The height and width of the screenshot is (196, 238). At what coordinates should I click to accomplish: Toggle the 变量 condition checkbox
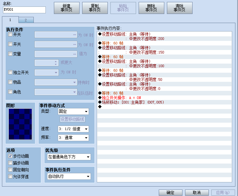click(x=10, y=54)
